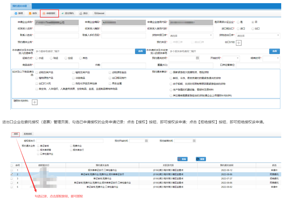Check the 冷链商品 checkbox
This screenshot has width=293, height=201.
[x=73, y=78]
